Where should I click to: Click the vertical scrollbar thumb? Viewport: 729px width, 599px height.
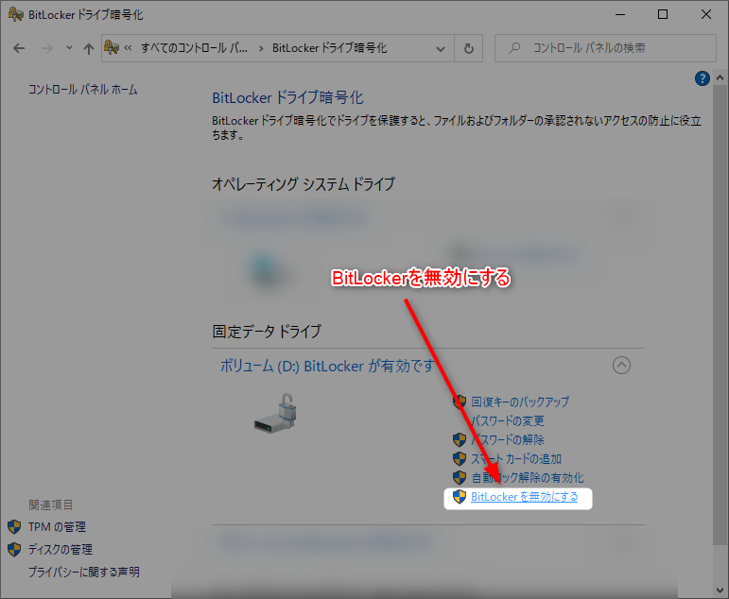pos(720,315)
